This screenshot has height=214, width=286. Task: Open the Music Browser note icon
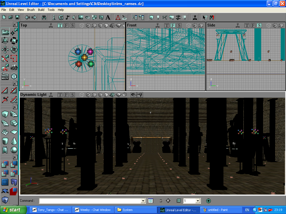[x=67, y=17]
